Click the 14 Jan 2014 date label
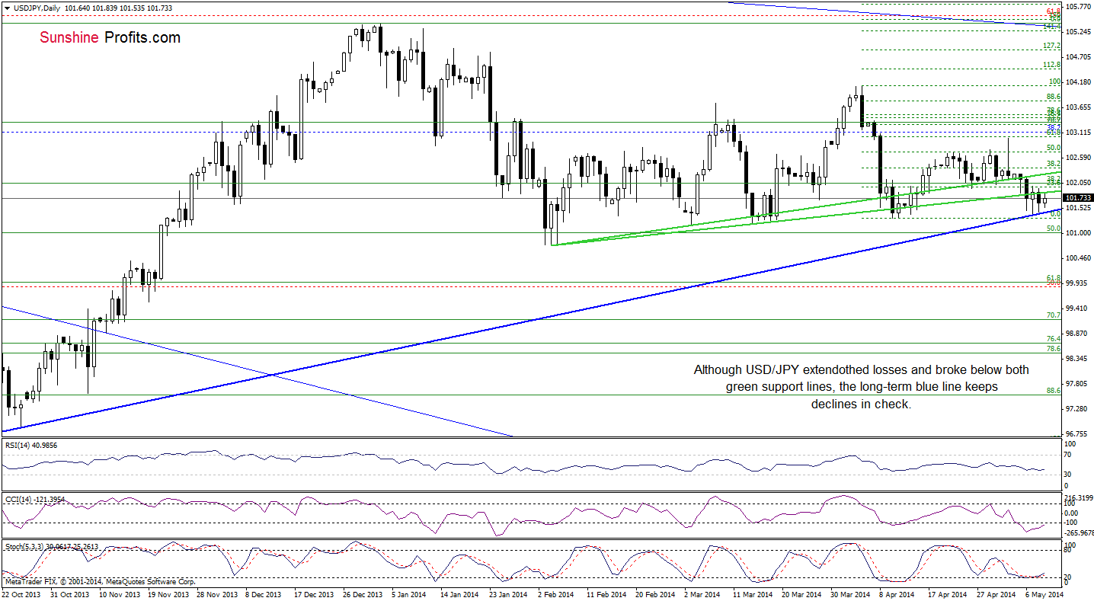Image resolution: width=1094 pixels, height=601 pixels. point(461,594)
